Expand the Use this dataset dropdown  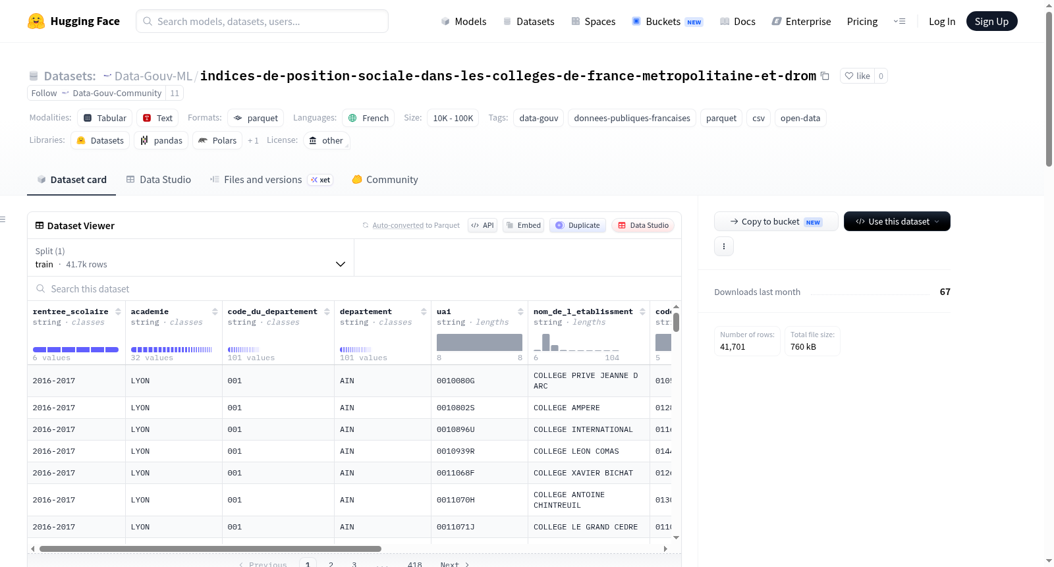coord(897,221)
